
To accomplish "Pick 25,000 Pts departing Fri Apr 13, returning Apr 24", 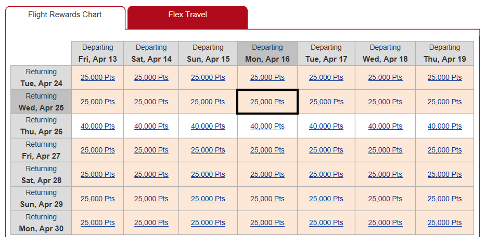I will coord(98,78).
